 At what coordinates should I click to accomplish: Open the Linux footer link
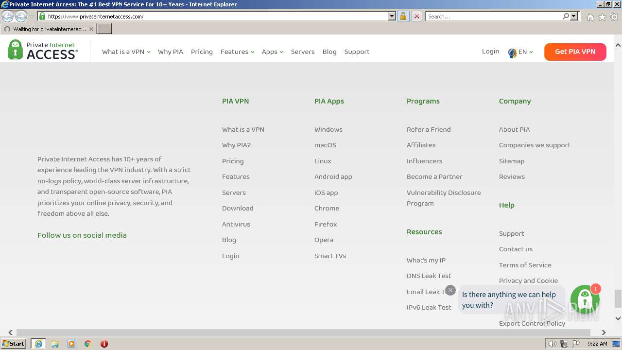tap(323, 161)
